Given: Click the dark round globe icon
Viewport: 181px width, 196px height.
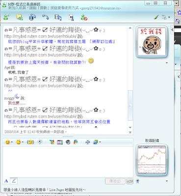Looking at the screenshot, I should [x=68, y=142].
